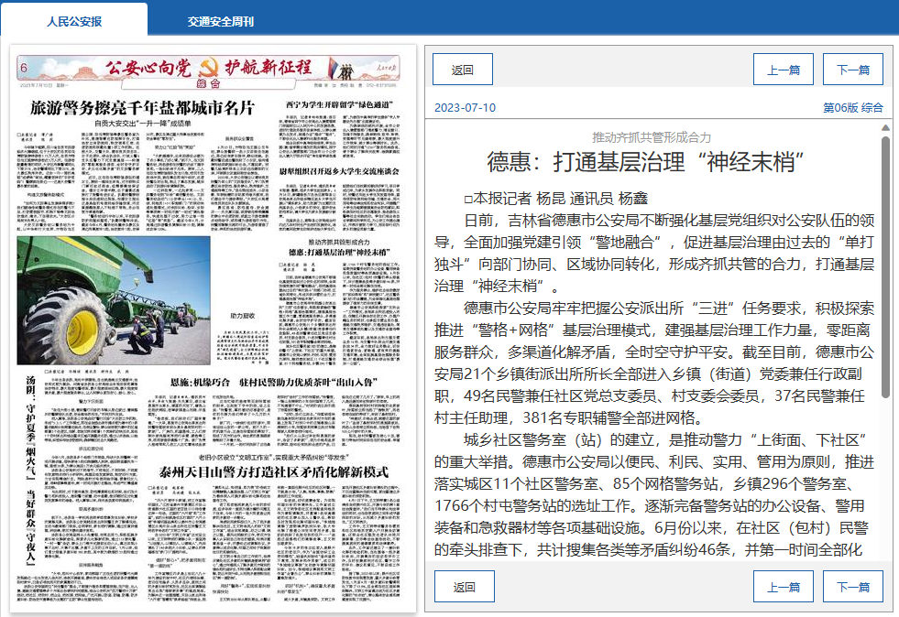Viewport: 899px width, 617px height.
Task: Click the bottom 上一篇 button
Action: click(784, 586)
